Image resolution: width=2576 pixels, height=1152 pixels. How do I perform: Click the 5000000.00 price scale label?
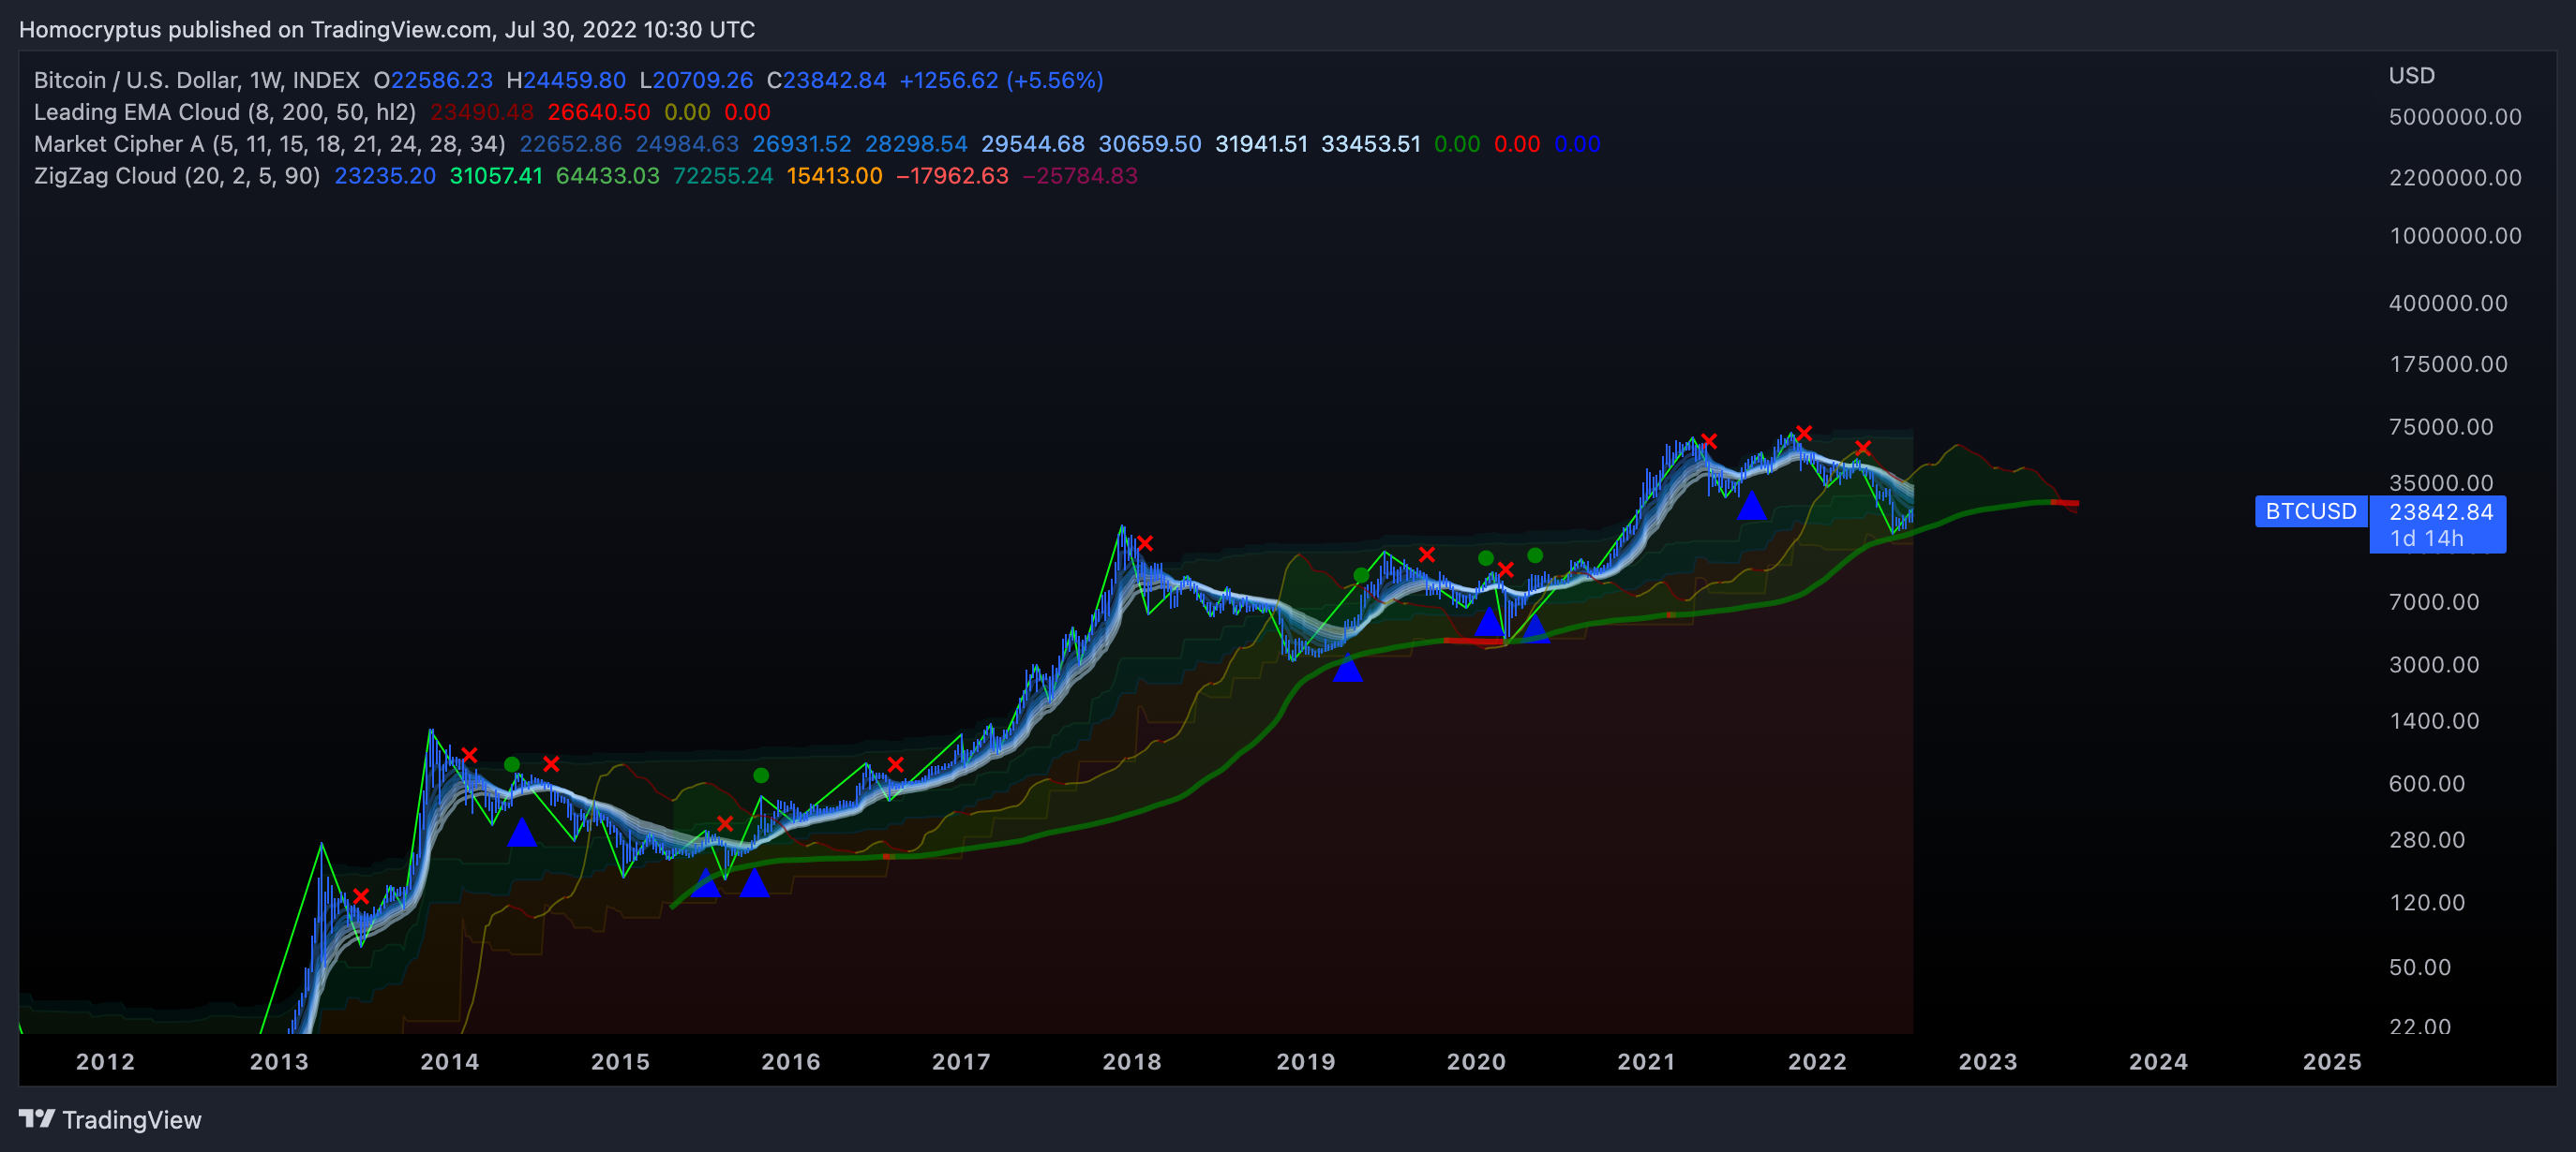pyautogui.click(x=2455, y=117)
